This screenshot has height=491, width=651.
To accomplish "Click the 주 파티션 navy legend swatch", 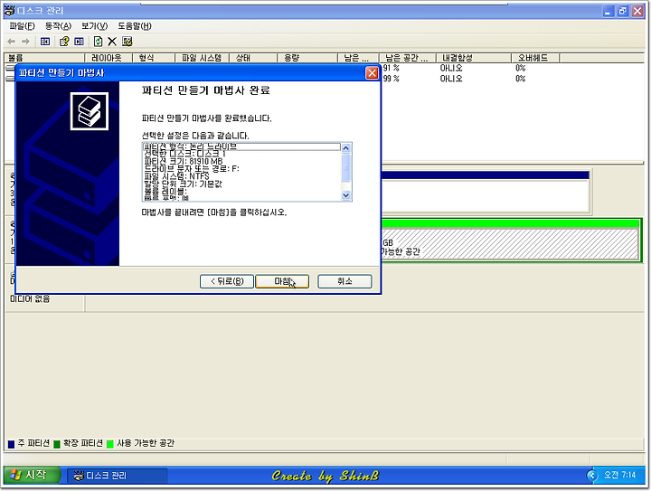I will tap(11, 444).
